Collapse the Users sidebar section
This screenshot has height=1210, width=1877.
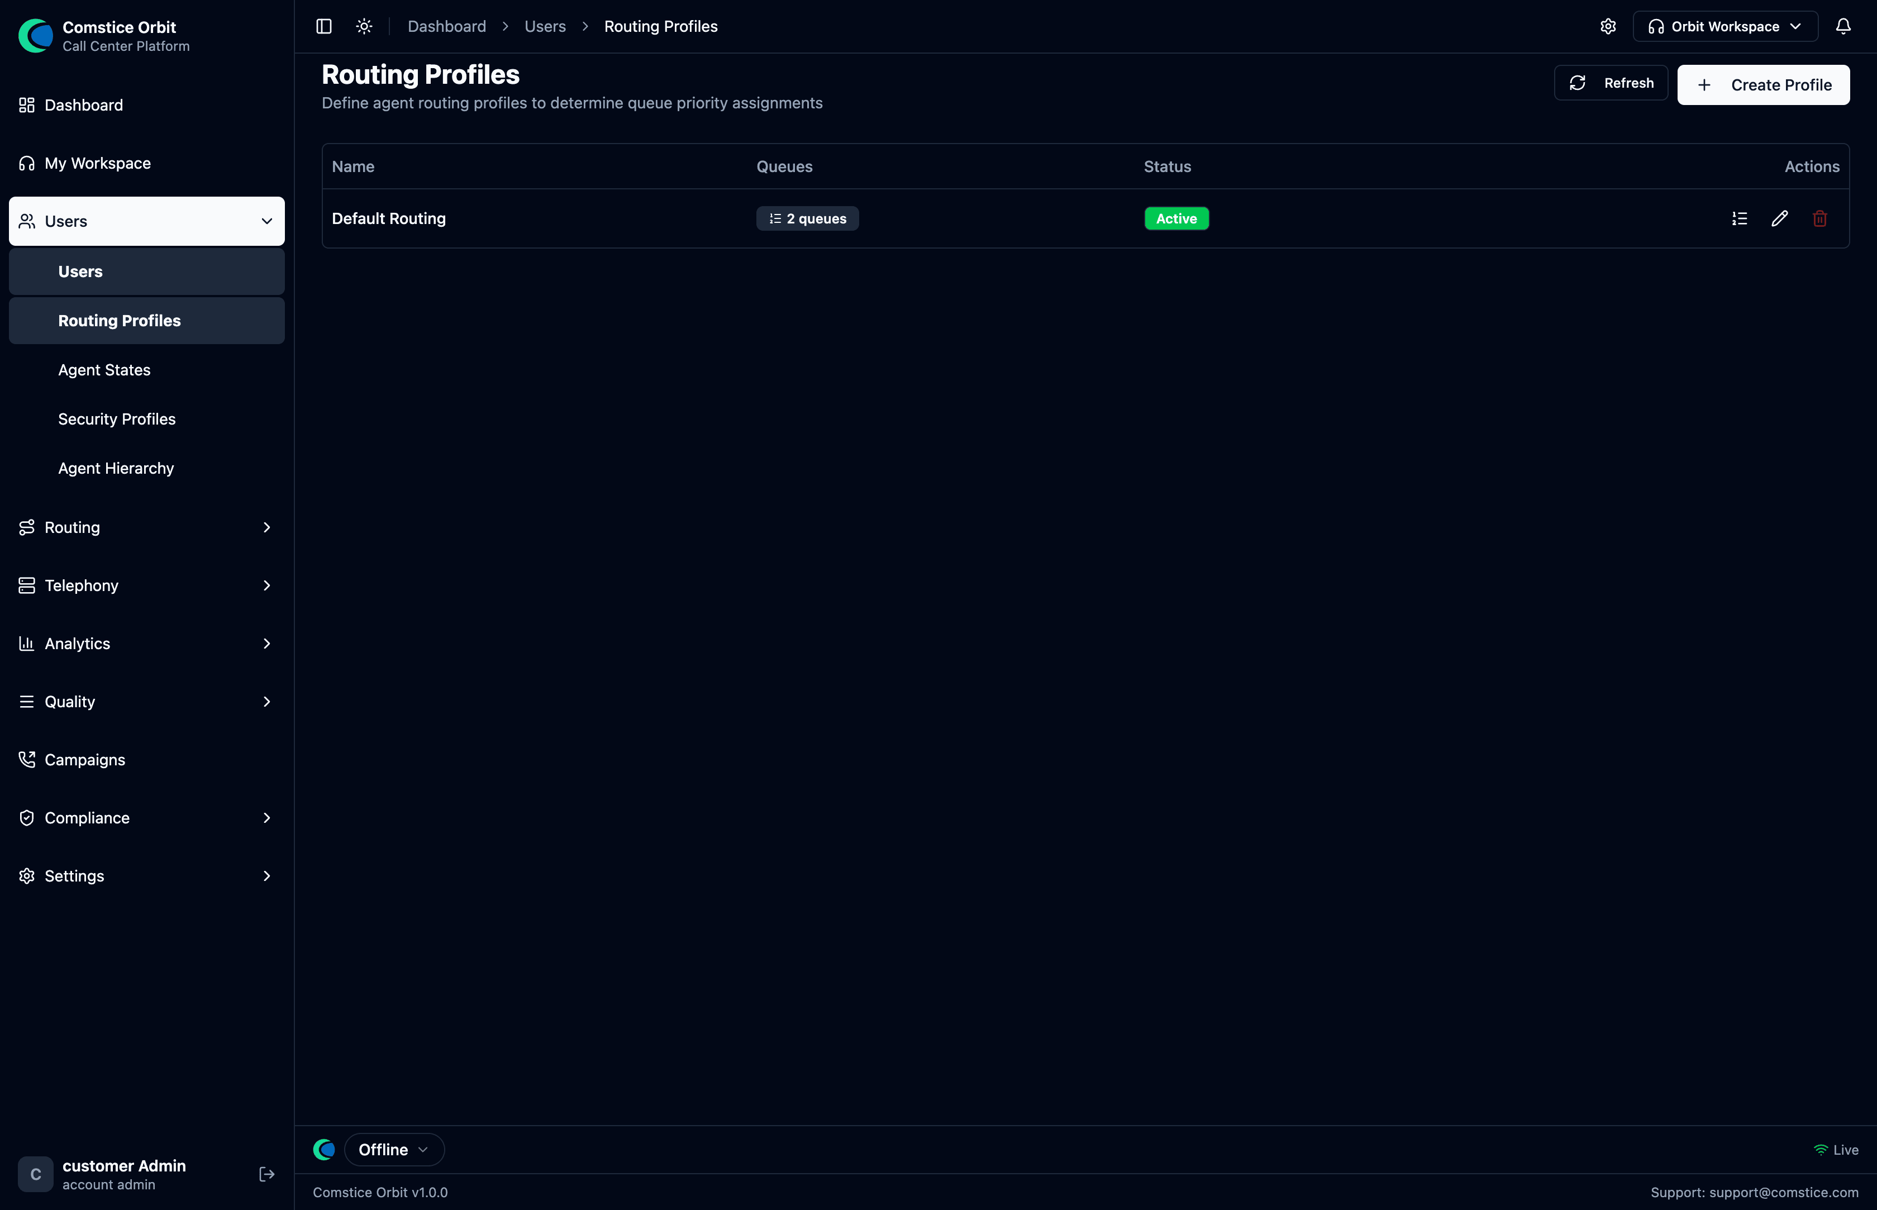coord(147,222)
